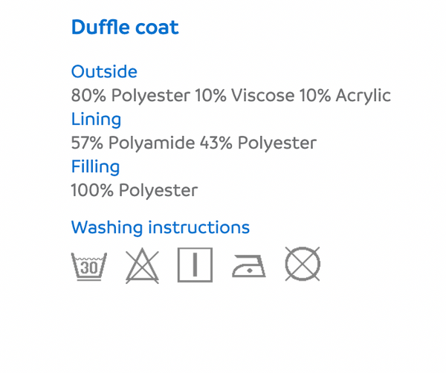Image resolution: width=446 pixels, height=373 pixels.
Task: Click the 10% Acrylic text
Action: point(345,95)
